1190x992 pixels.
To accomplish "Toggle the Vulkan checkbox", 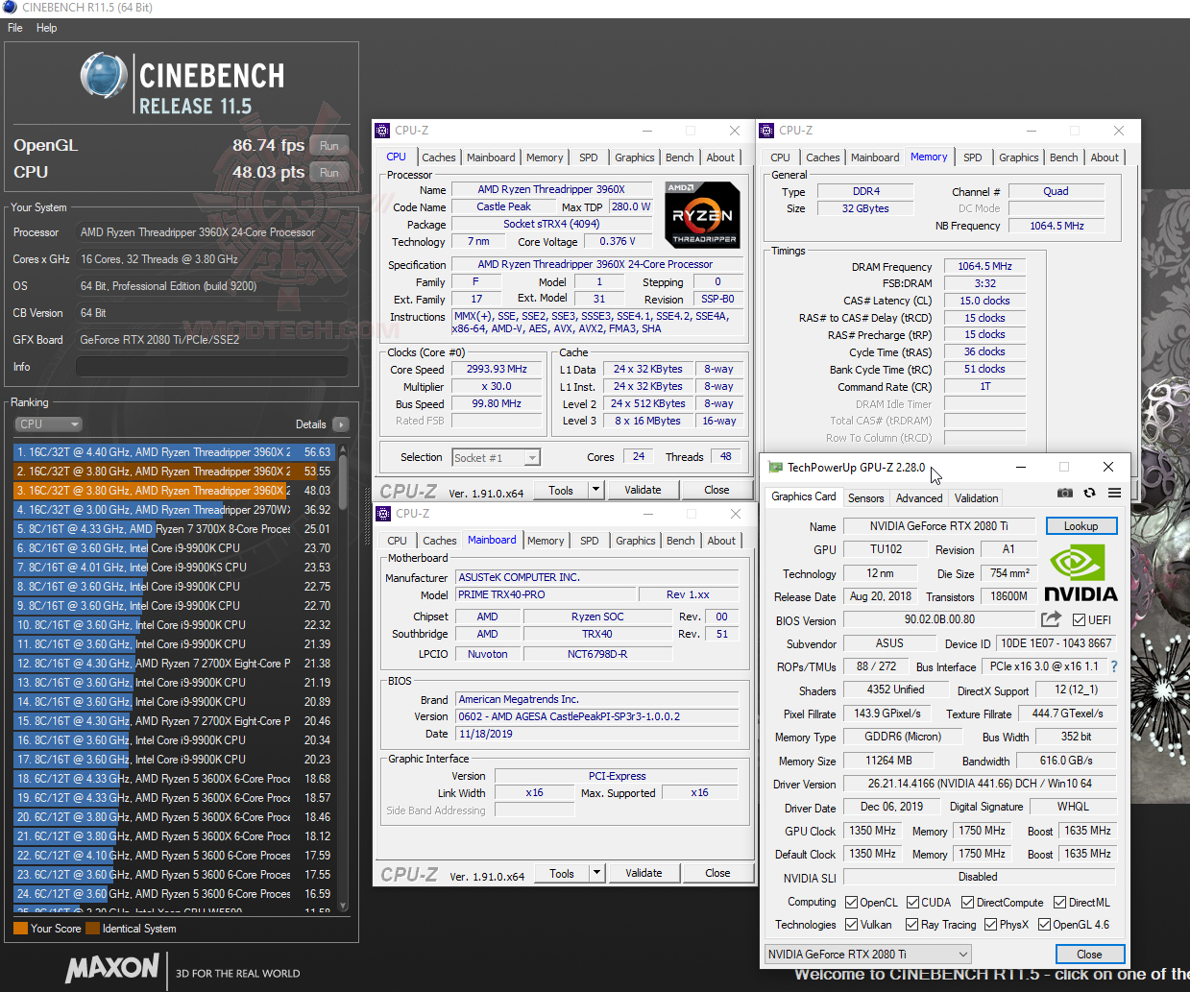I will pyautogui.click(x=851, y=925).
